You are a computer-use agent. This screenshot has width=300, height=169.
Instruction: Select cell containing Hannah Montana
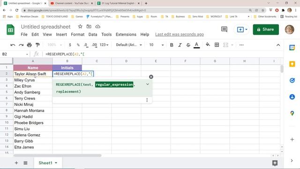[x=33, y=111]
